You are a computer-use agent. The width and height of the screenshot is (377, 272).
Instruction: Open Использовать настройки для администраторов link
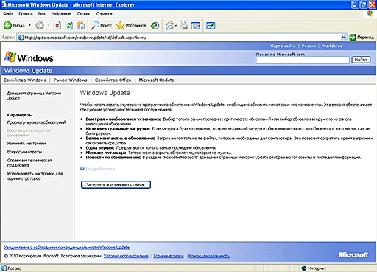point(35,176)
